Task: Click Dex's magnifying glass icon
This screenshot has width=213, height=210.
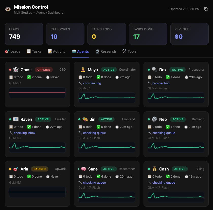Action: [x=154, y=70]
